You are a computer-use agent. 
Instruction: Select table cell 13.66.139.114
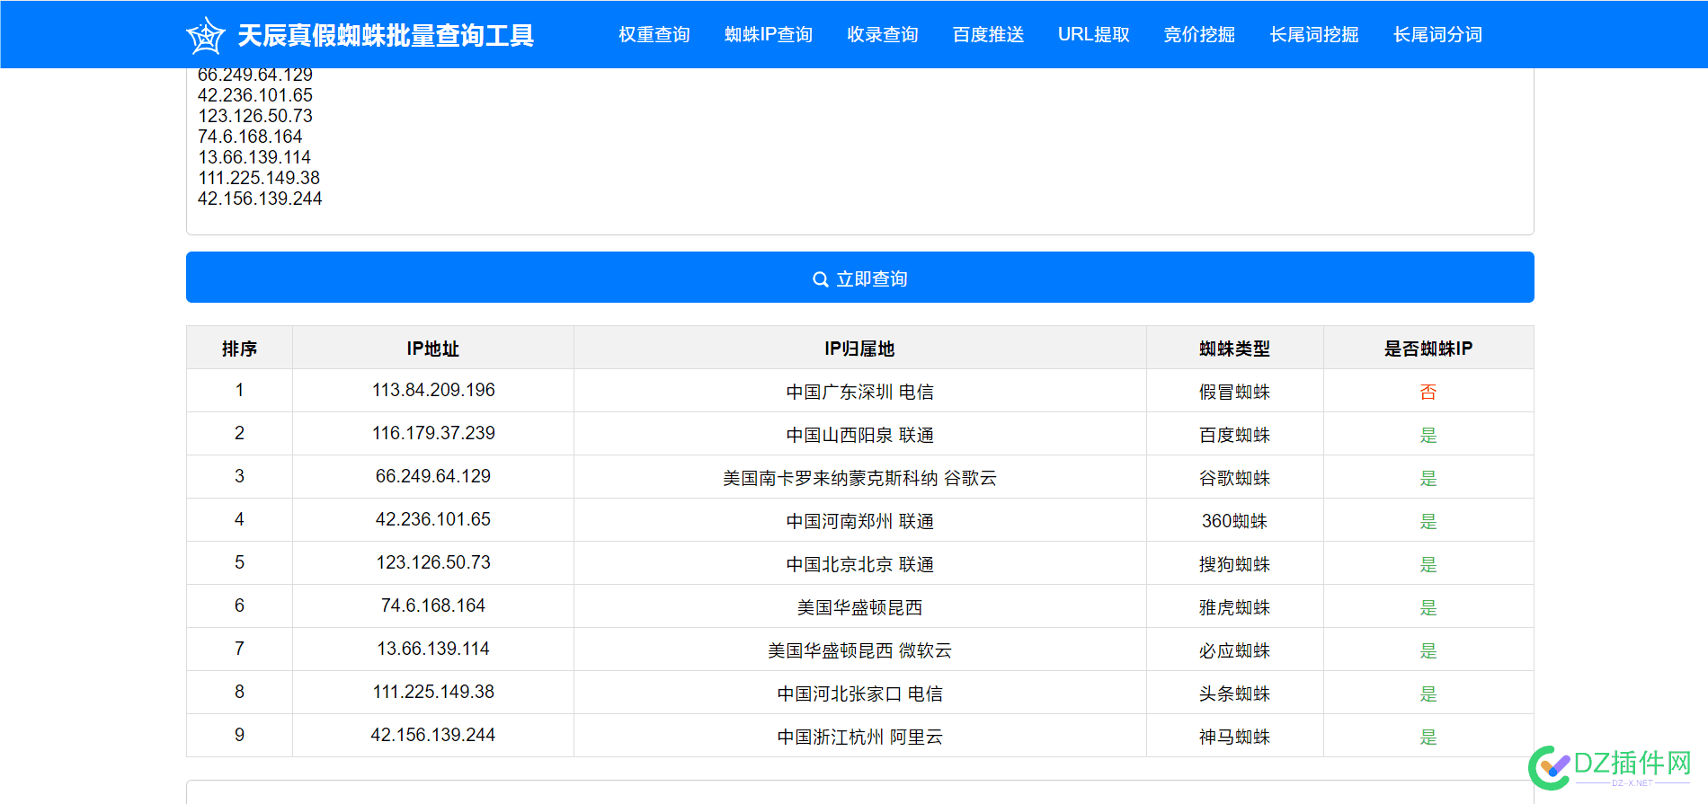433,649
